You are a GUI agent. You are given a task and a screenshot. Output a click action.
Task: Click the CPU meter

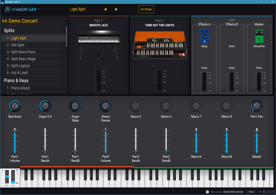point(269,192)
